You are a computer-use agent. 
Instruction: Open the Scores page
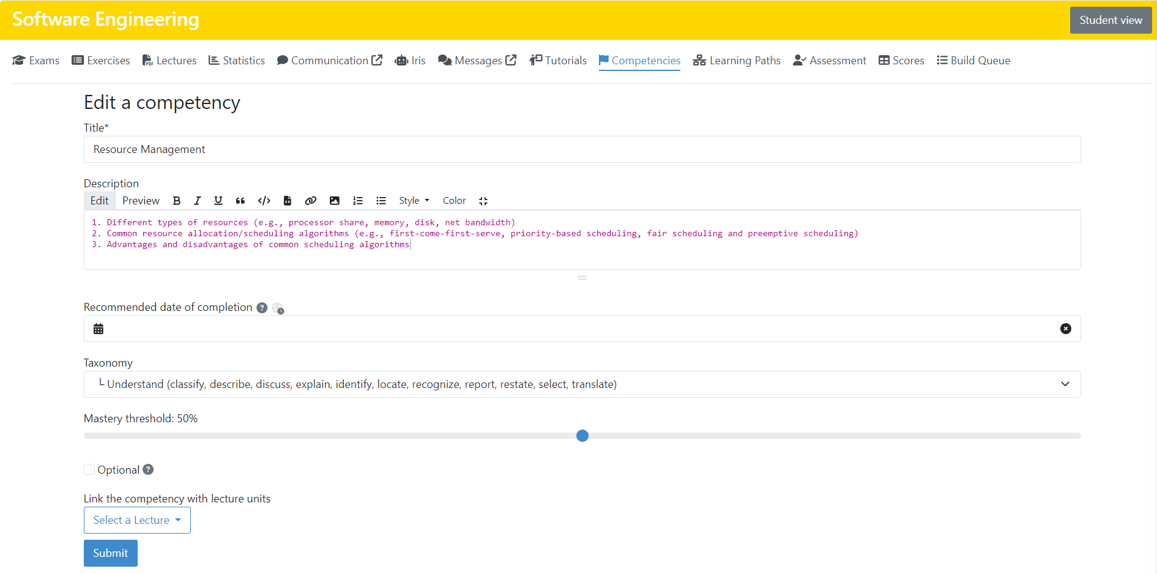point(901,61)
